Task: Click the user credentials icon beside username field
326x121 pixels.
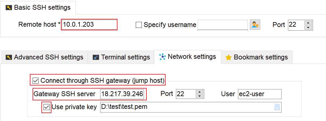Action: pos(255,25)
